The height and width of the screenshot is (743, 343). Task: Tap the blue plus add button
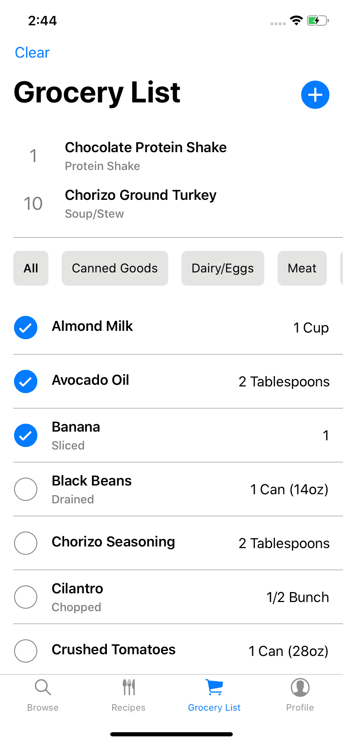315,95
